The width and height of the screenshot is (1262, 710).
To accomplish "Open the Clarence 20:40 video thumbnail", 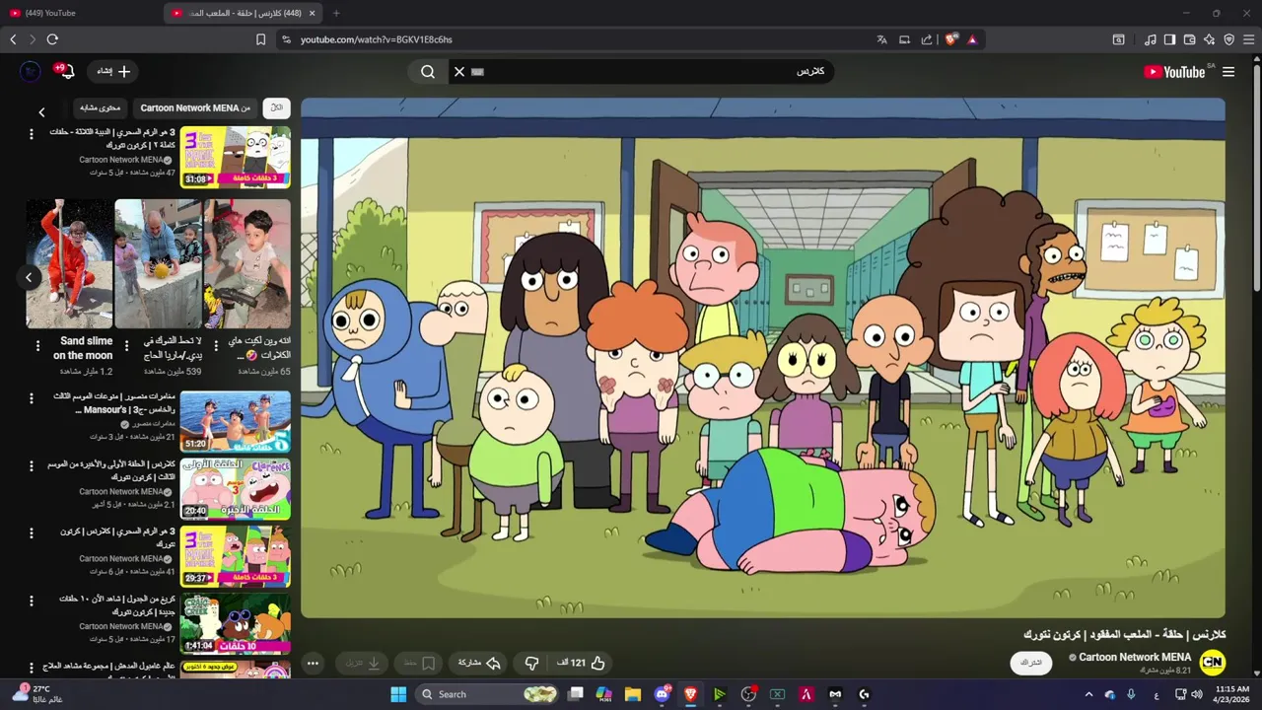I will click(x=235, y=489).
